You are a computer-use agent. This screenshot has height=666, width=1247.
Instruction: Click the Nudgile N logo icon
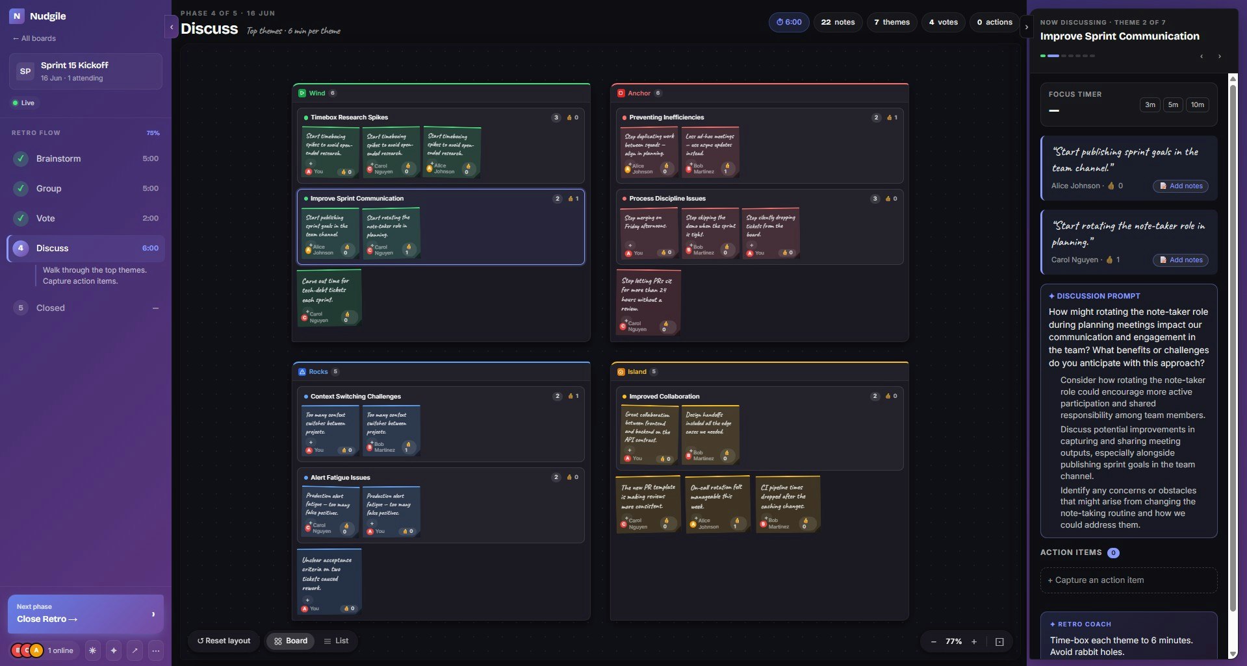click(17, 16)
